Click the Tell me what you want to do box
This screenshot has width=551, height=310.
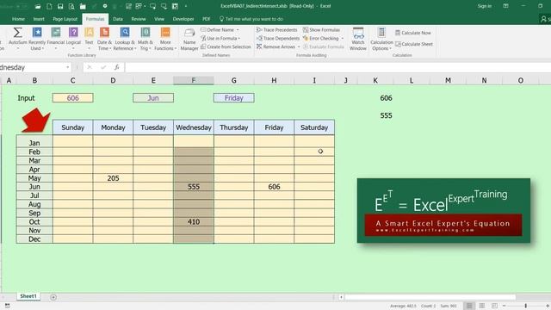[251, 19]
